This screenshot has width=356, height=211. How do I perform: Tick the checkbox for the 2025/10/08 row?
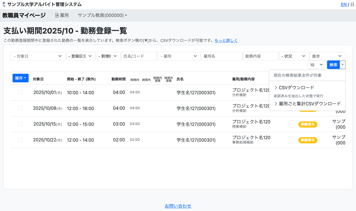tap(21, 108)
